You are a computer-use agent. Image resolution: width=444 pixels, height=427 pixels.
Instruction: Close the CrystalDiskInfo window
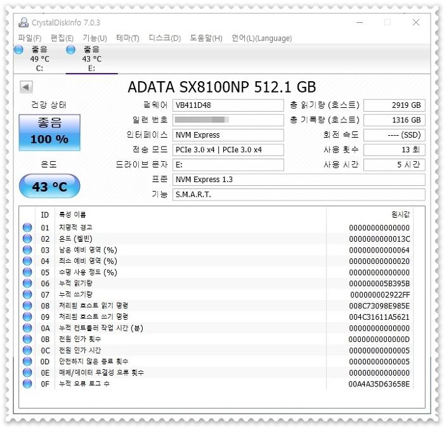coord(415,22)
